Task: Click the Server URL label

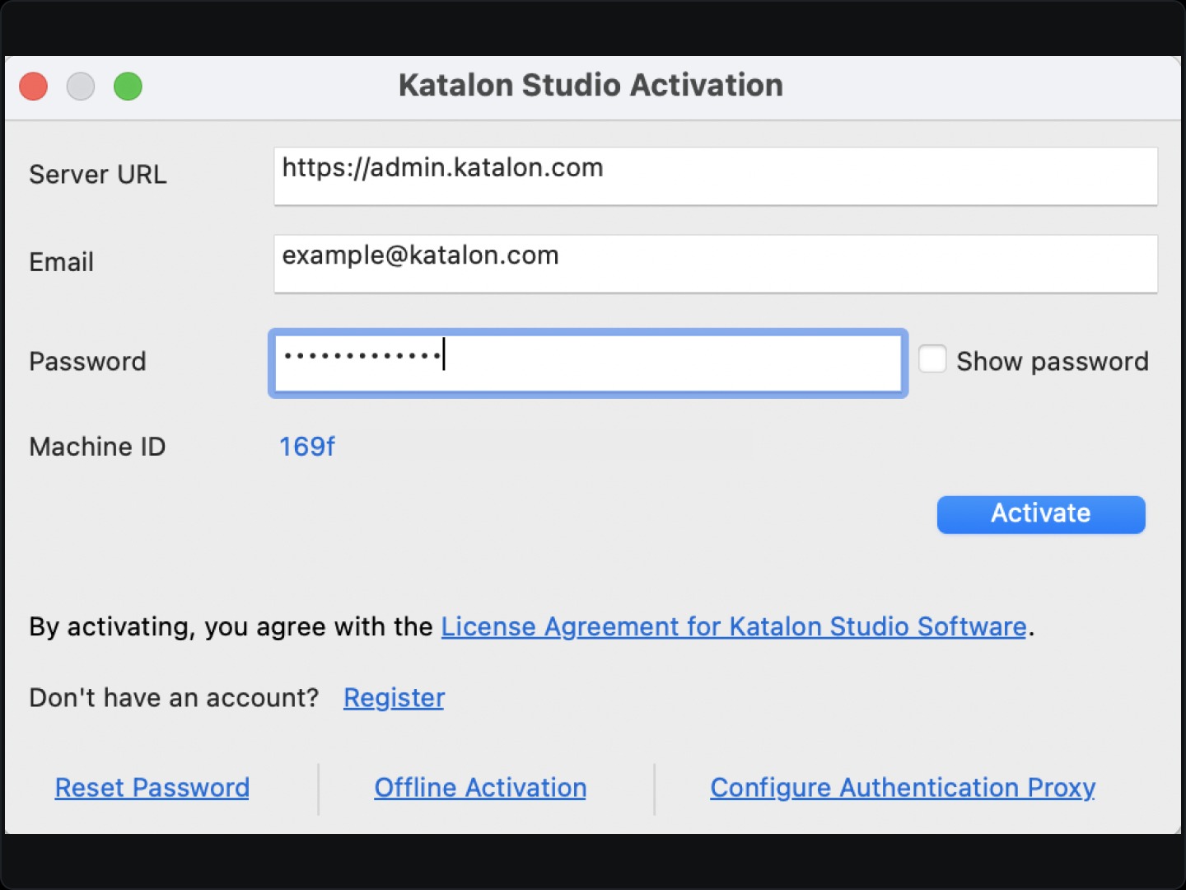Action: click(x=98, y=175)
